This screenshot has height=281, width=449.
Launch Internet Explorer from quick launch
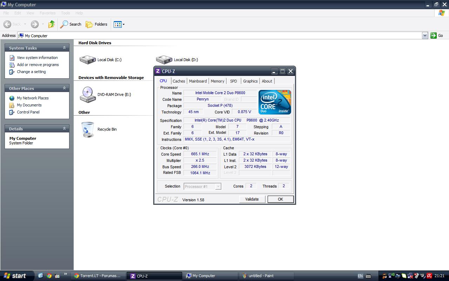41,276
